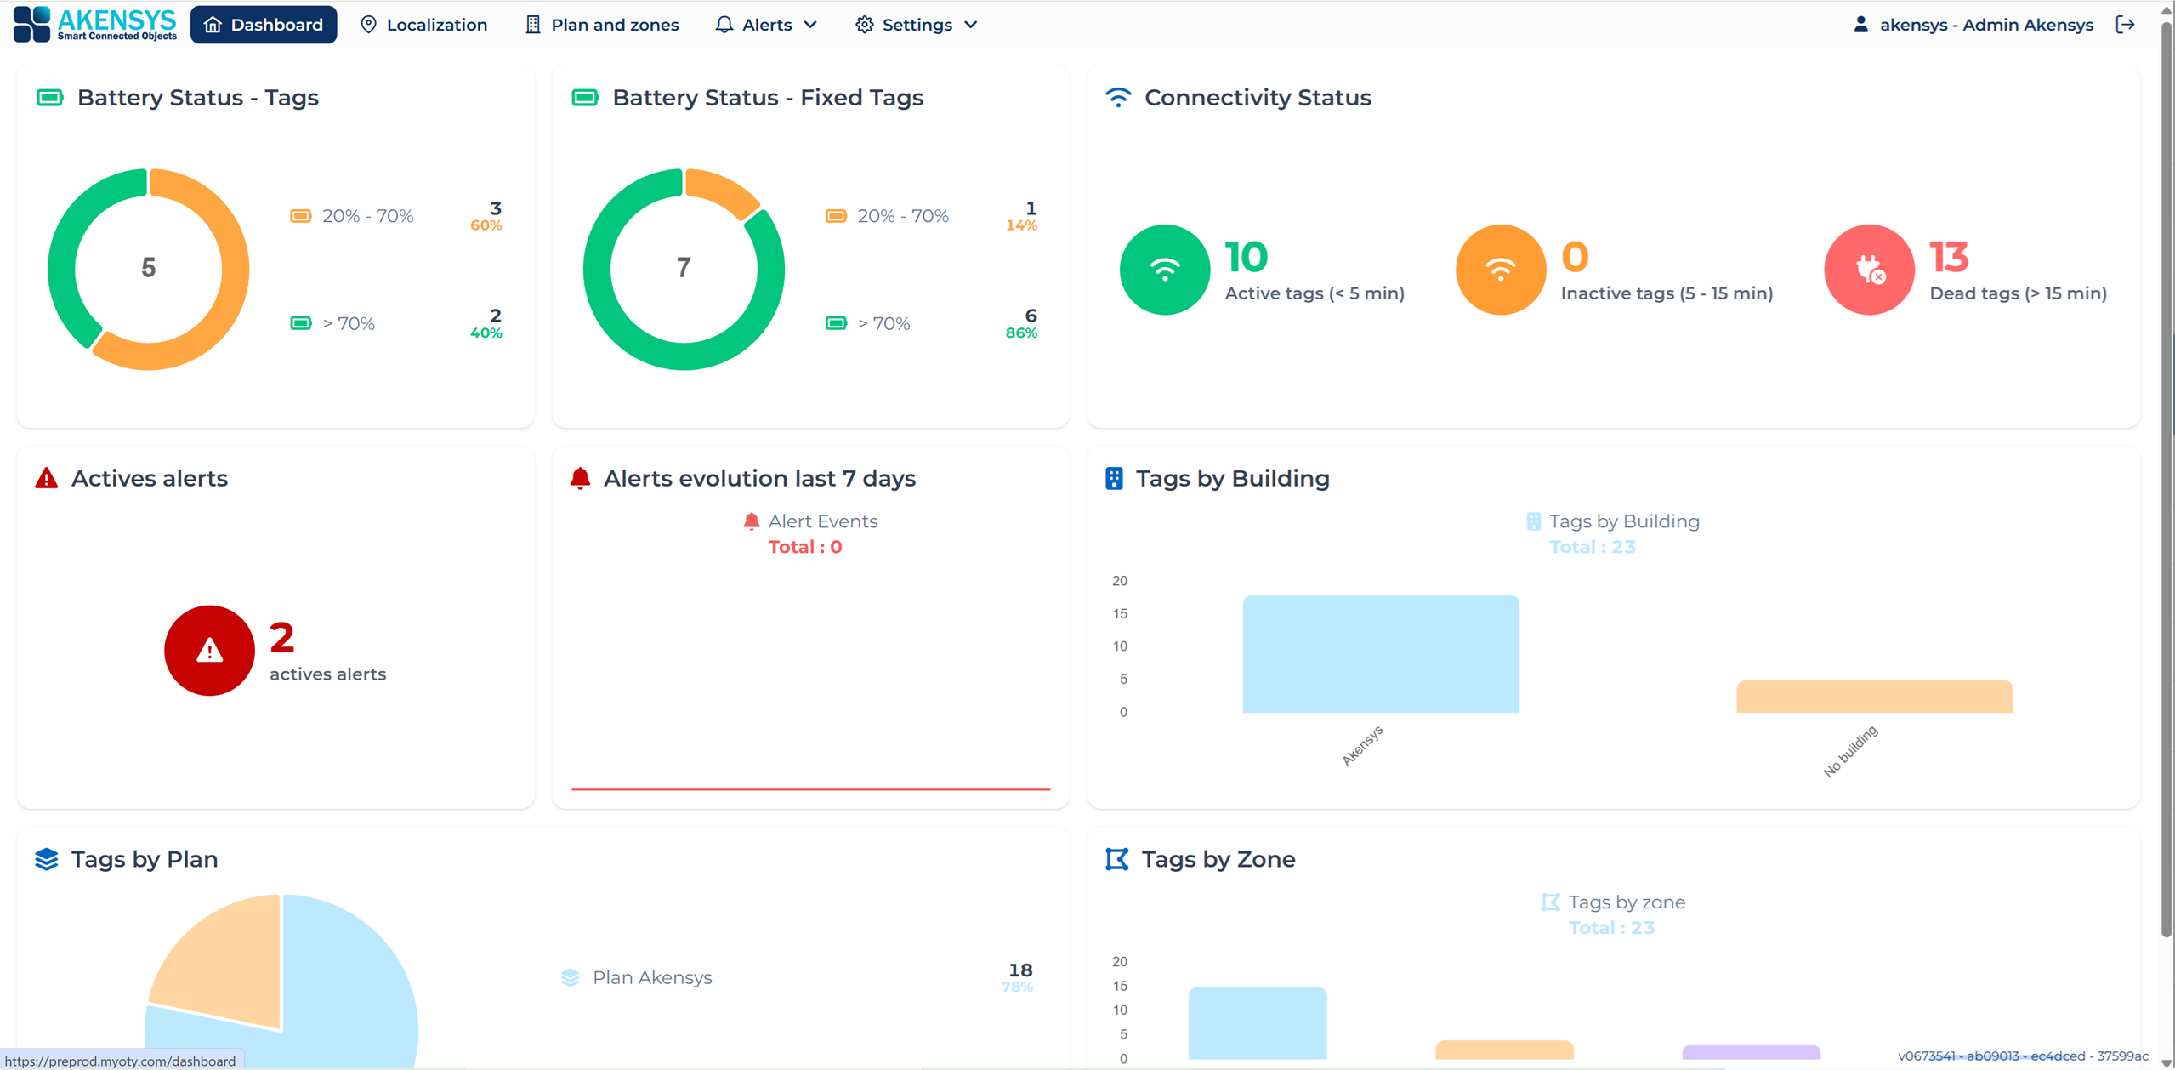Viewport: 2175px width, 1070px height.
Task: Click the blue bar in Tags by Zone chart
Action: coord(1258,1023)
